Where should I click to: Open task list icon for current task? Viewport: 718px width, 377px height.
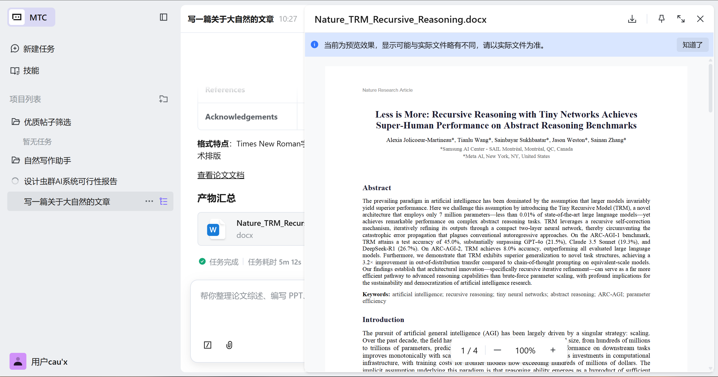point(164,201)
